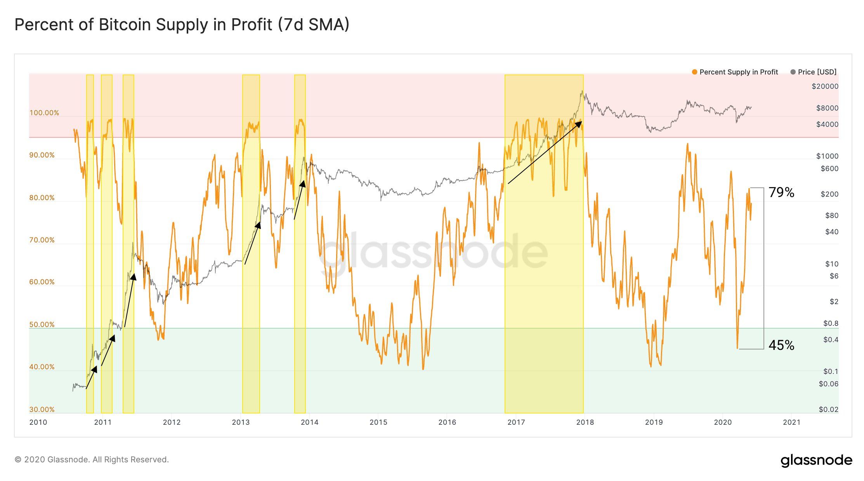Viewport: 864px width, 481px height.
Task: Click the 2013 tick on the time axis
Action: [241, 422]
